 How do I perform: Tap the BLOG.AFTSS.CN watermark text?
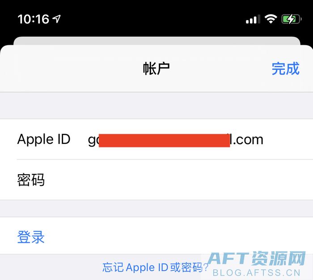tap(257, 273)
